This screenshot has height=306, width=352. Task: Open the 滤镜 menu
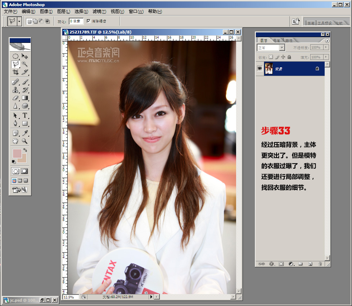pyautogui.click(x=99, y=12)
